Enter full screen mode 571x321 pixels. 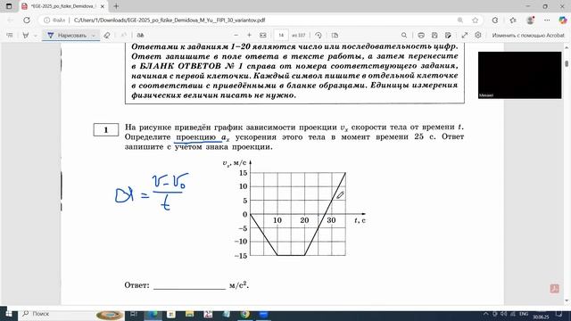[x=465, y=36]
